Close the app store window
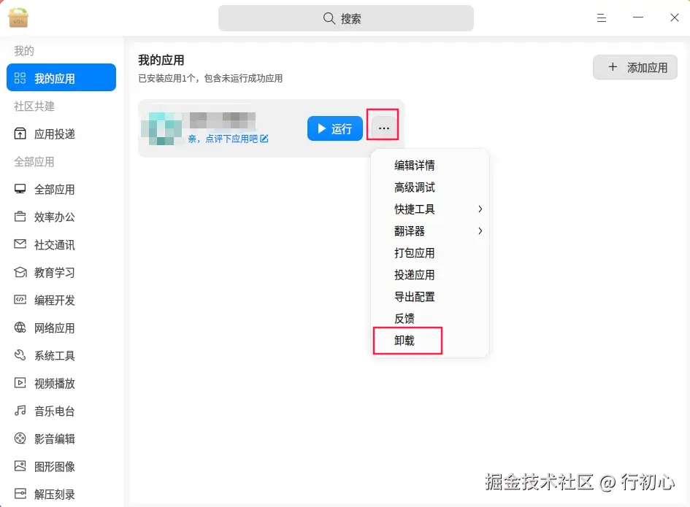This screenshot has width=690, height=507. (675, 18)
